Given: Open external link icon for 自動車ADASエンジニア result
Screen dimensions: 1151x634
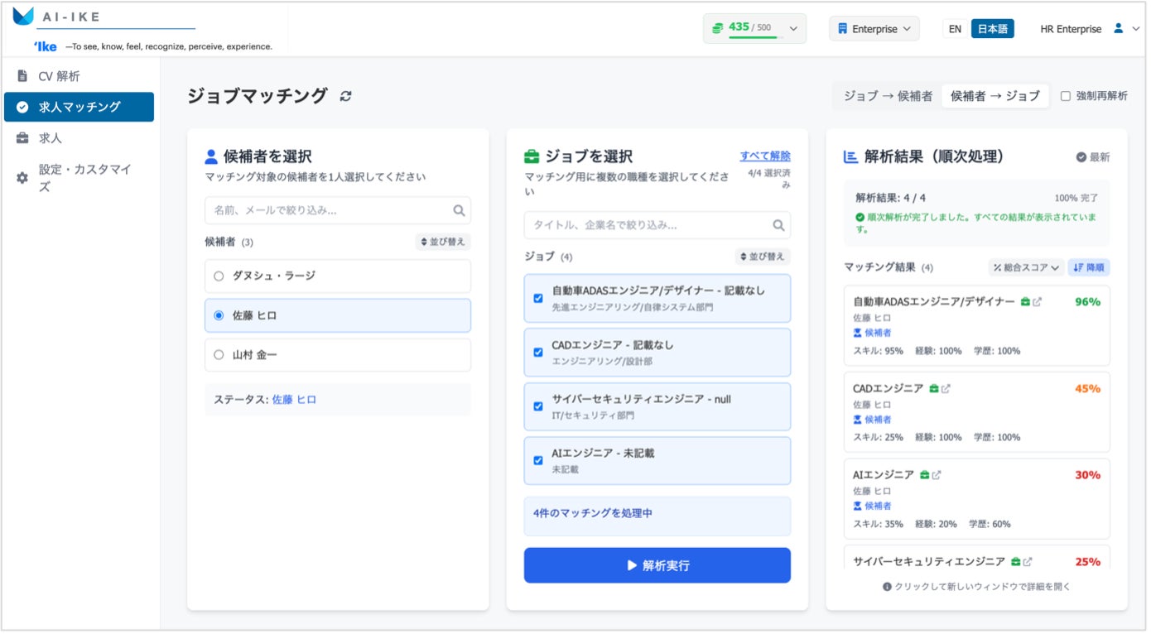Looking at the screenshot, I should (x=1037, y=302).
